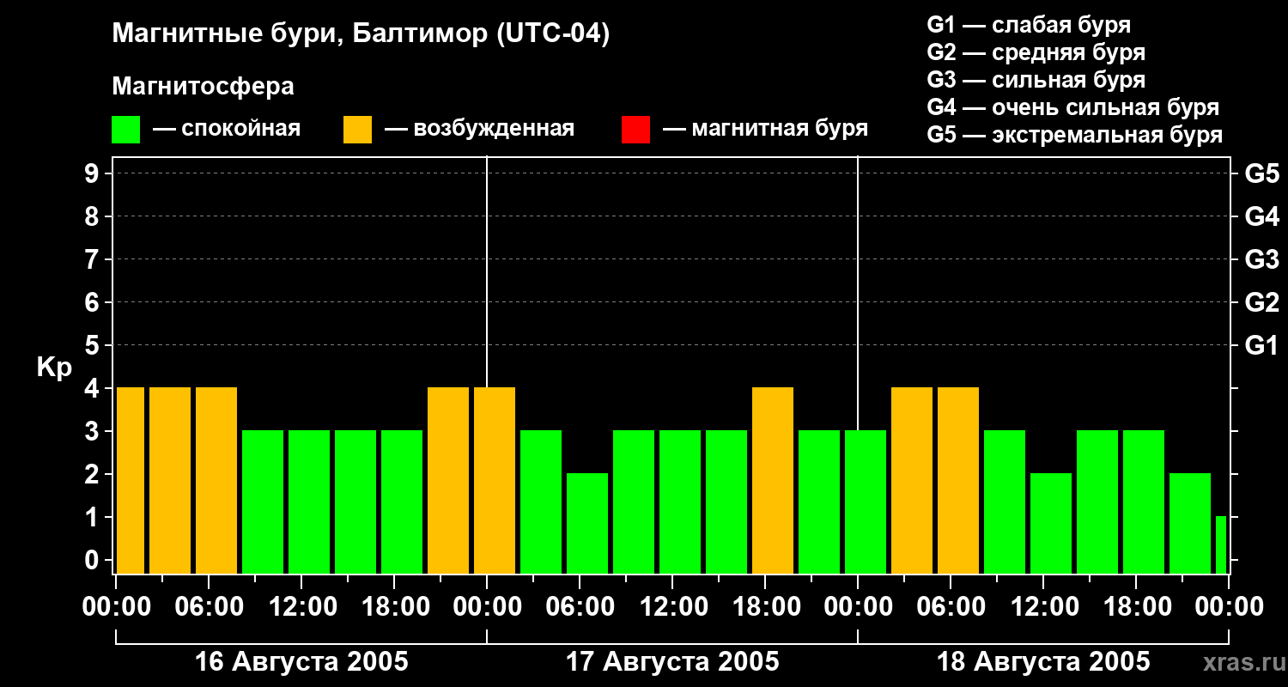Click the first orange bar on 16 August
Viewport: 1288px width, 687px height.
point(131,480)
